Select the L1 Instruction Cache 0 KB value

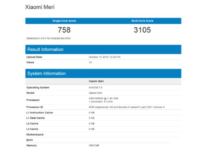(x=92, y=112)
